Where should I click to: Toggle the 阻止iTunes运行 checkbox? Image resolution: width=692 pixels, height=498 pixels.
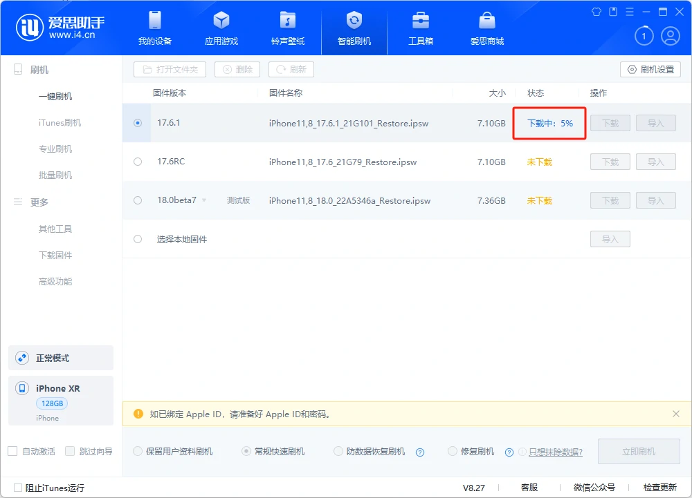(x=18, y=488)
